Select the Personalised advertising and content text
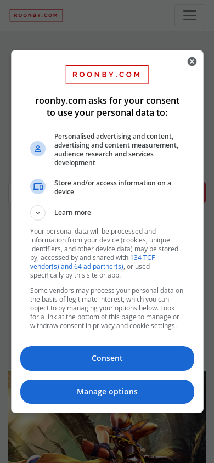Viewport: 214px width, 463px height. tap(116, 150)
